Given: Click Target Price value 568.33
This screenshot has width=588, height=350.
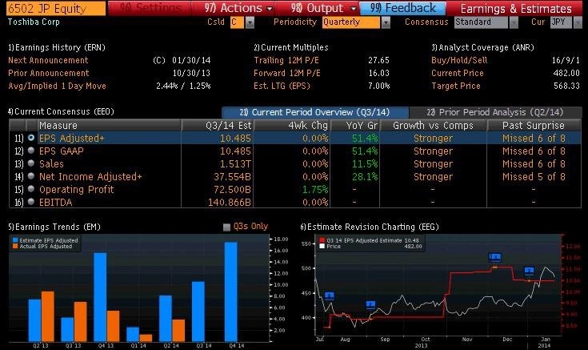Looking at the screenshot, I should (x=566, y=86).
